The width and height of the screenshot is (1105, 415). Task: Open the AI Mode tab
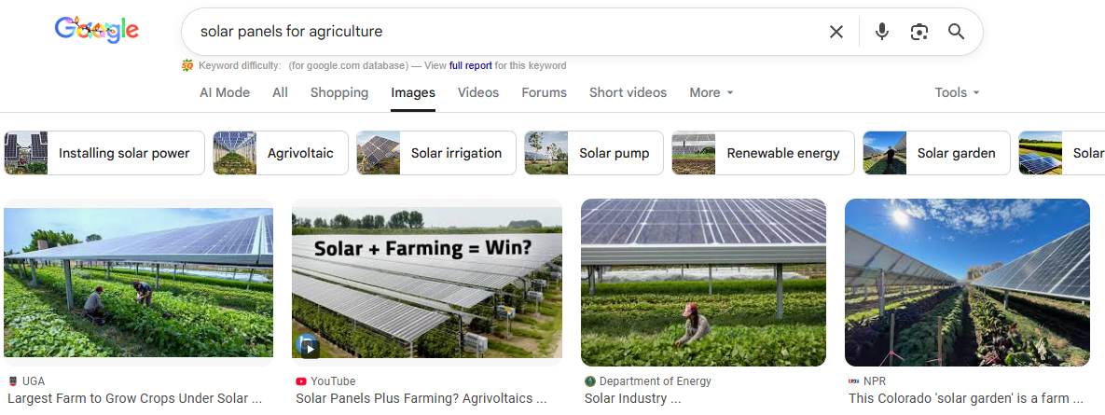(x=225, y=92)
